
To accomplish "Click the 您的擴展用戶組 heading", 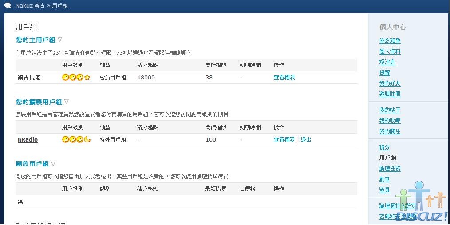I will click(39, 102).
